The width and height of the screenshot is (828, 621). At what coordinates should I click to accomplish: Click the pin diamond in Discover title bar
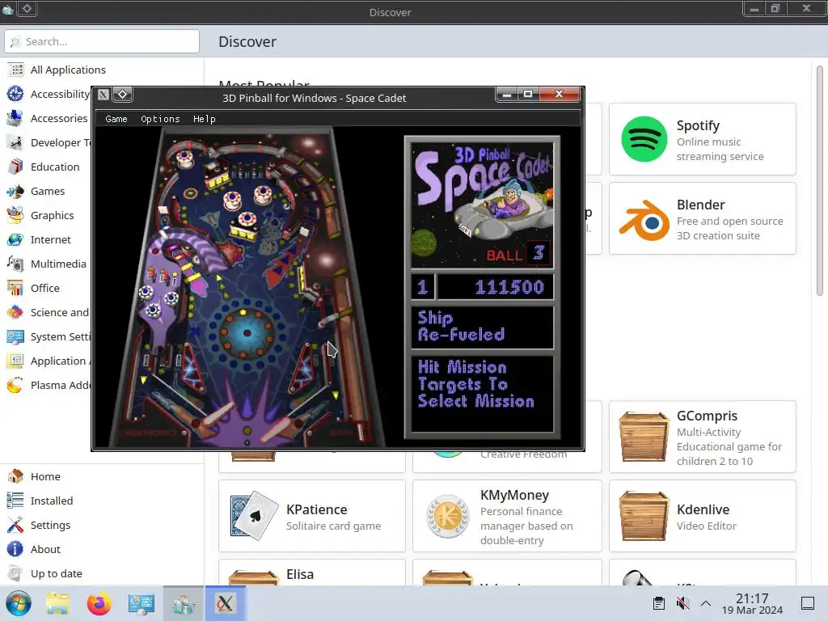click(27, 8)
